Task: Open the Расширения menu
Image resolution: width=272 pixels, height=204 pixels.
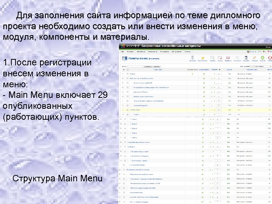Action: point(164,52)
